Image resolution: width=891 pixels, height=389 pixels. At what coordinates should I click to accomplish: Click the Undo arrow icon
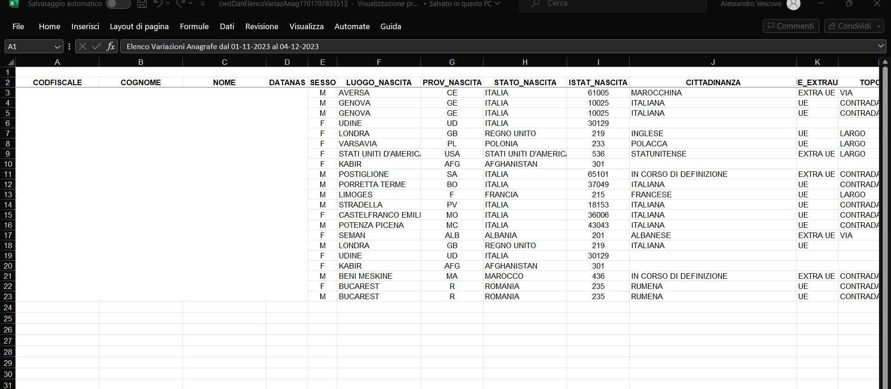pyautogui.click(x=158, y=4)
